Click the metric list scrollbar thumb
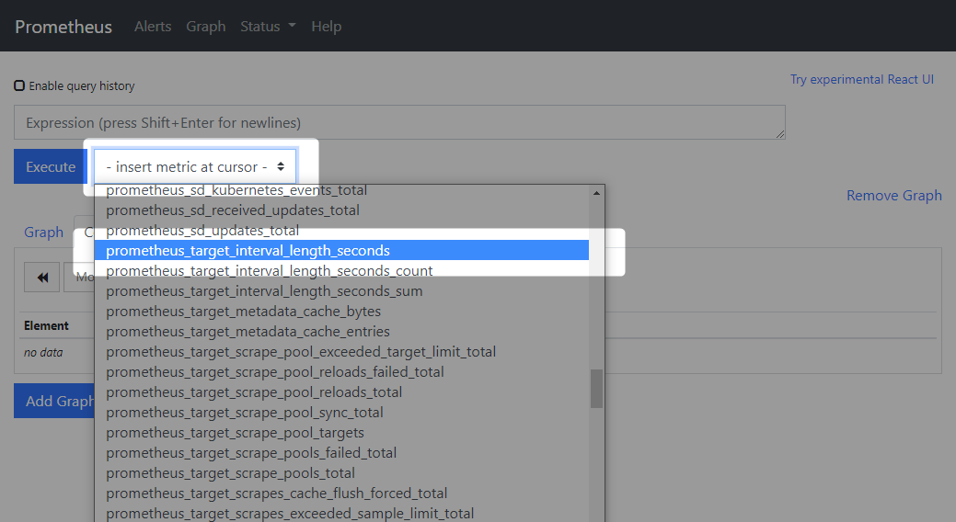956x522 pixels. coord(596,389)
